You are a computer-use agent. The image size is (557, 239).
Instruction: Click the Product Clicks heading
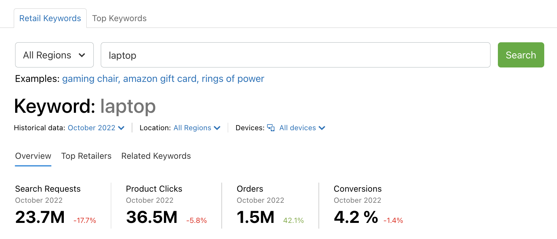point(154,189)
